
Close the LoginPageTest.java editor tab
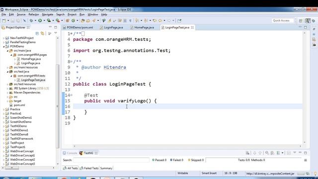pyautogui.click(x=192, y=27)
